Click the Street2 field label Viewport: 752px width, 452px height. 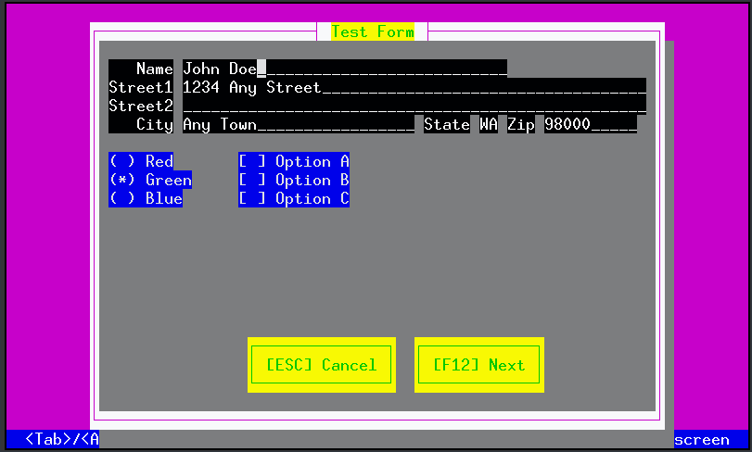pos(141,106)
